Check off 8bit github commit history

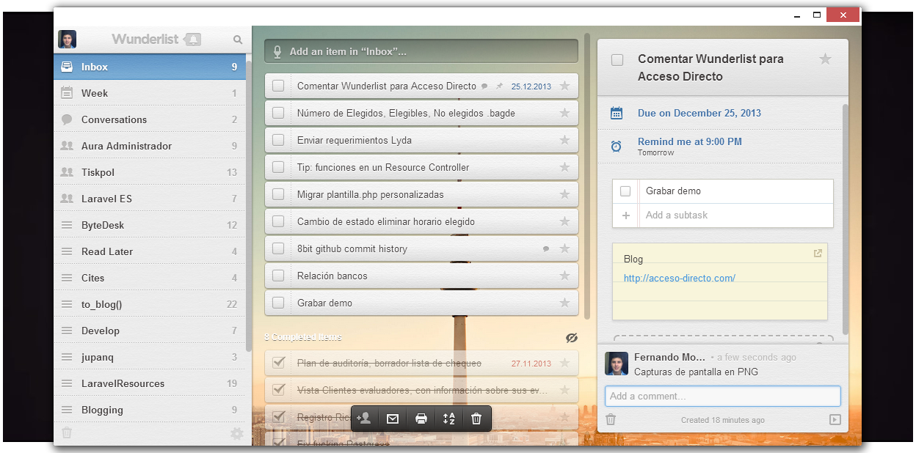(x=278, y=248)
